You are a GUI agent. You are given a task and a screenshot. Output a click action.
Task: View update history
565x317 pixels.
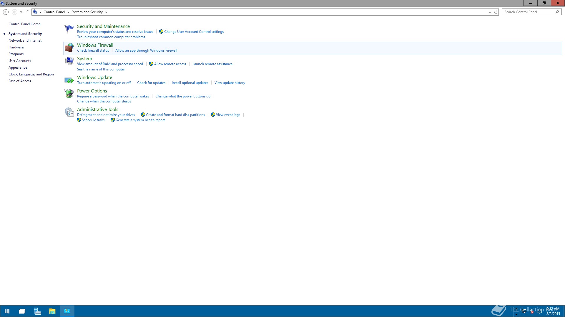pyautogui.click(x=230, y=83)
